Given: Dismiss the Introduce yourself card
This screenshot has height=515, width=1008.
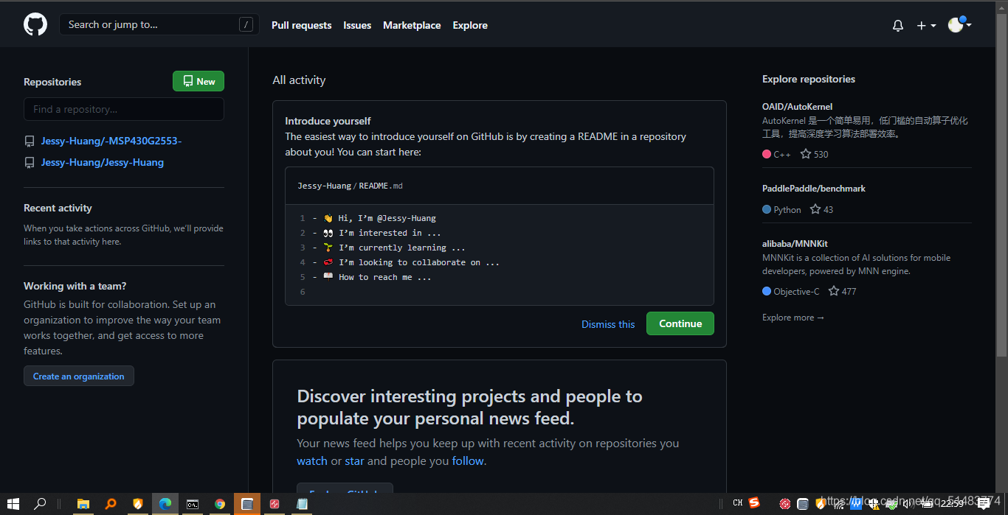Looking at the screenshot, I should point(608,324).
